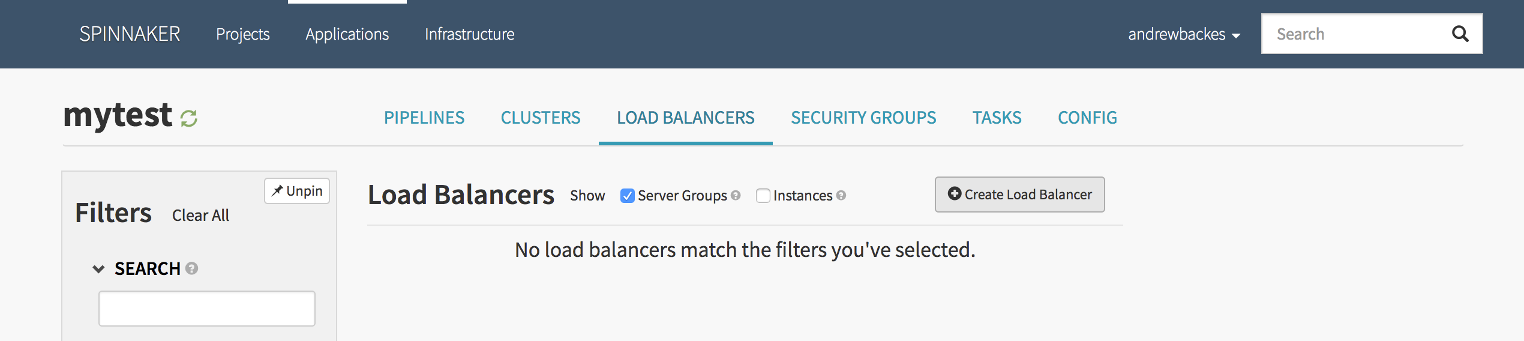The height and width of the screenshot is (341, 1524).
Task: Open the andrewbackes user dropdown
Action: [1184, 34]
